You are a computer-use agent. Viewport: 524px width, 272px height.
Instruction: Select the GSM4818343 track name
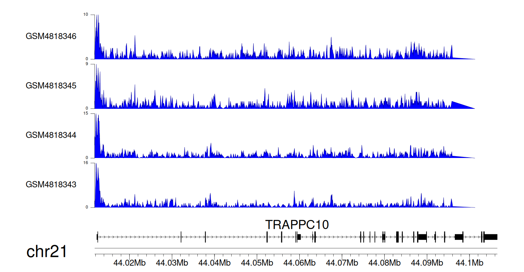(x=51, y=184)
